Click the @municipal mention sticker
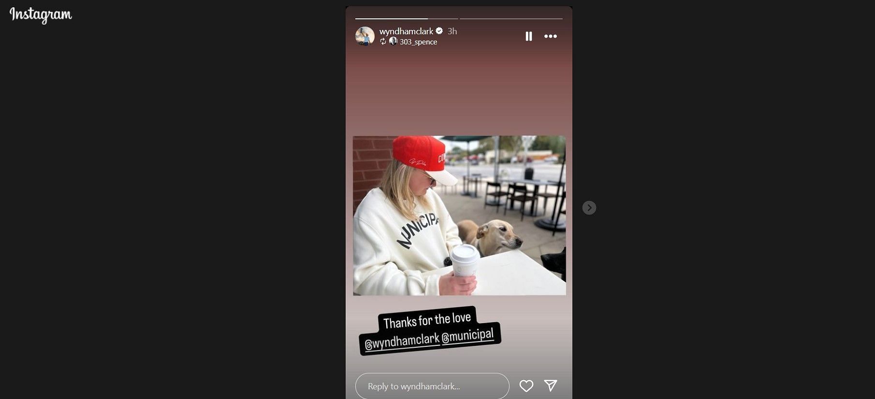 tap(467, 336)
